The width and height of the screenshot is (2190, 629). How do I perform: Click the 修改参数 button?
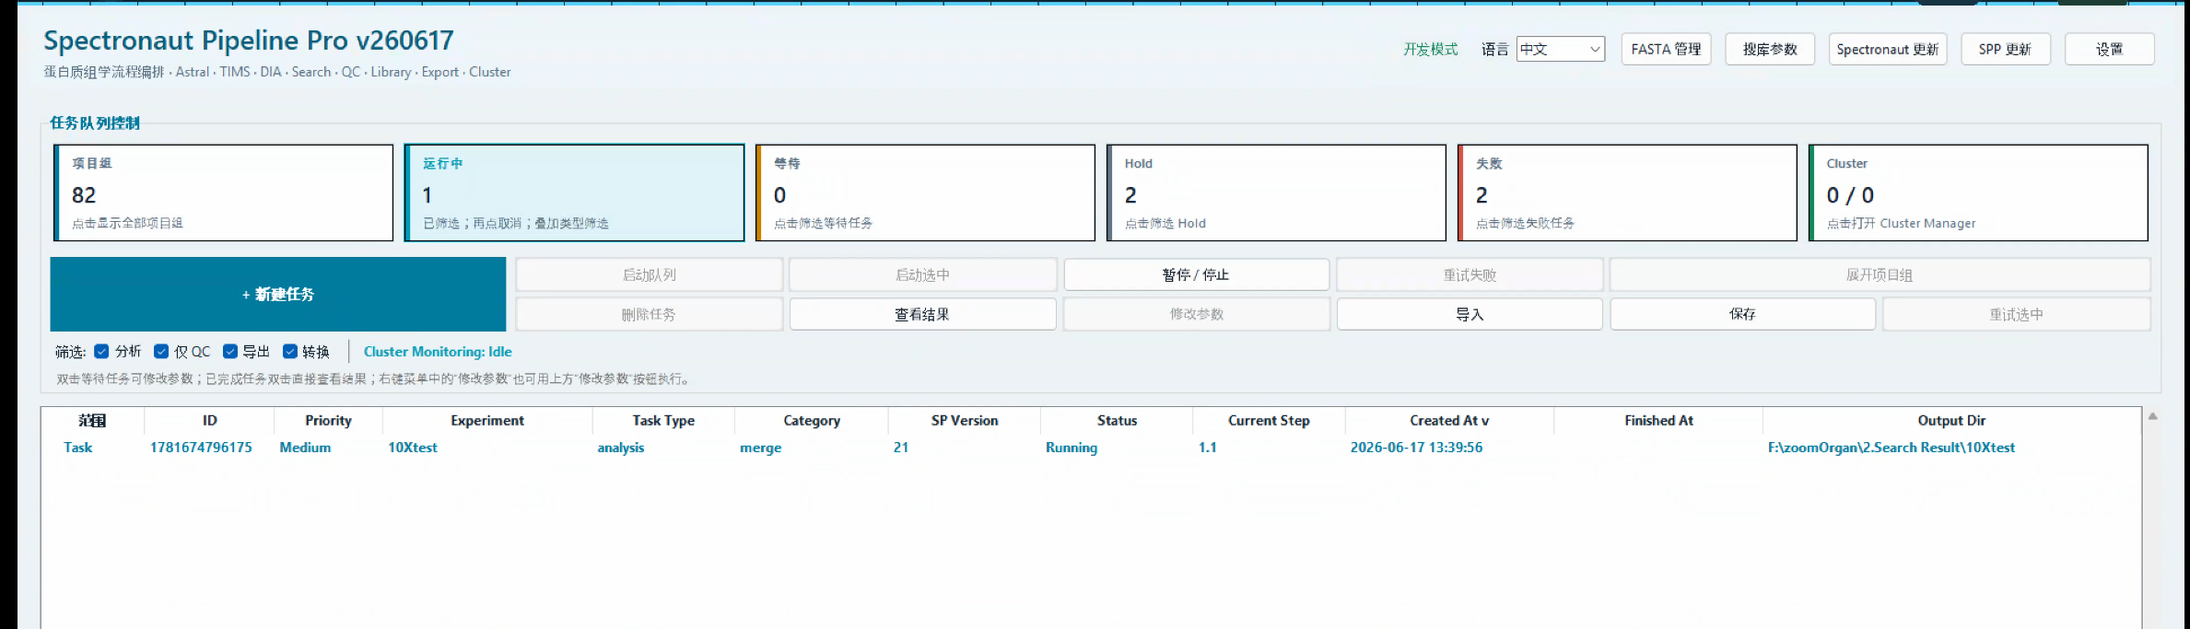pos(1196,314)
